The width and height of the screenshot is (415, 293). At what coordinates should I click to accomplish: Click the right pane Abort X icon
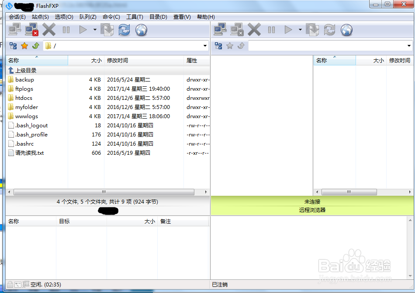coord(254,29)
